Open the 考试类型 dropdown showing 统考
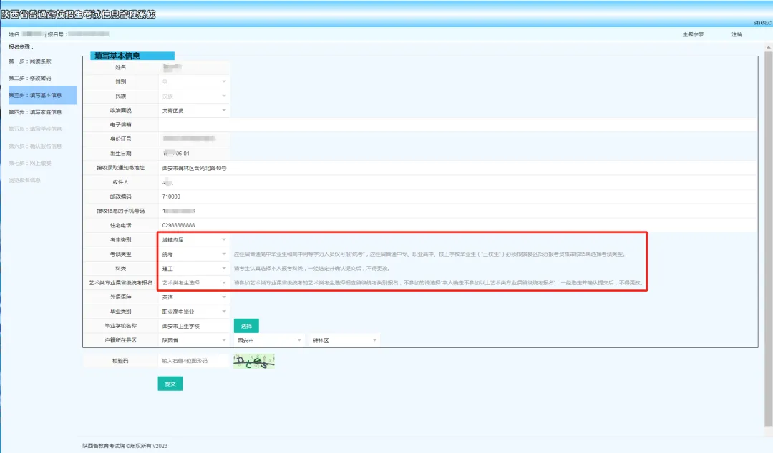This screenshot has width=773, height=453. (194, 254)
